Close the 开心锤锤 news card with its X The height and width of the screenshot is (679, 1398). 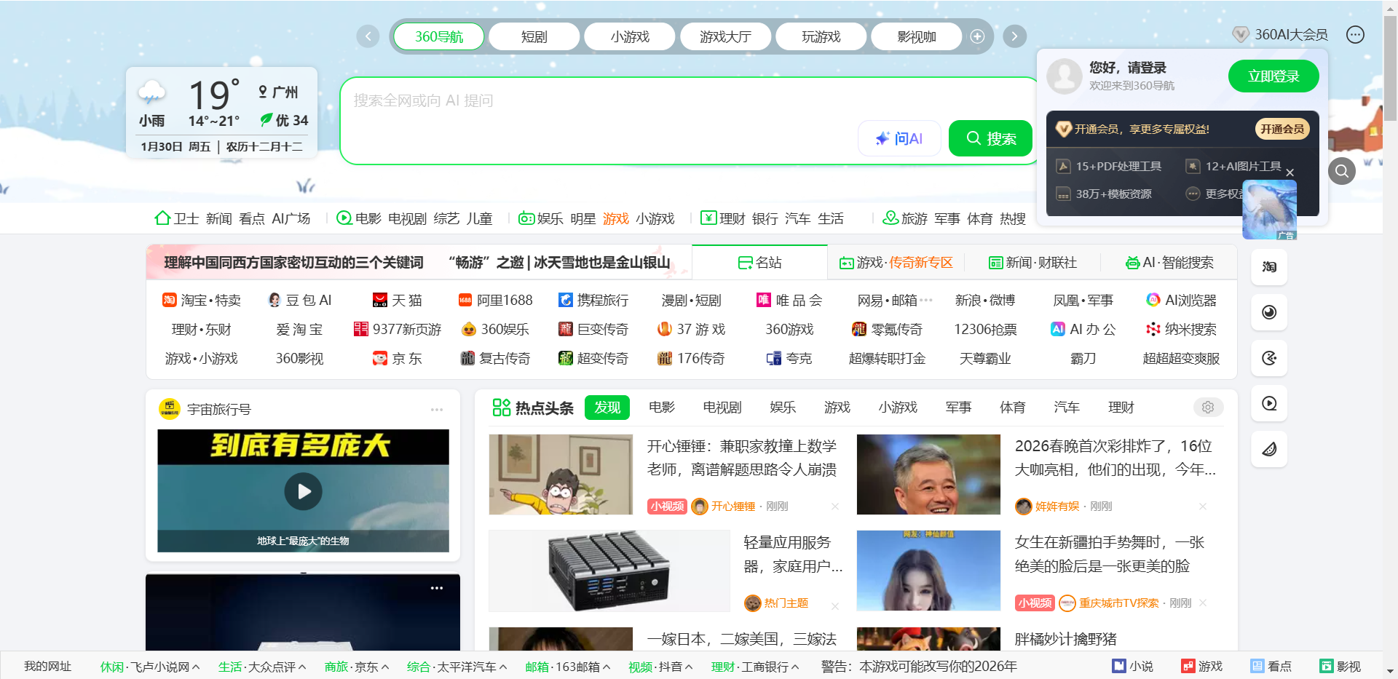(x=834, y=506)
